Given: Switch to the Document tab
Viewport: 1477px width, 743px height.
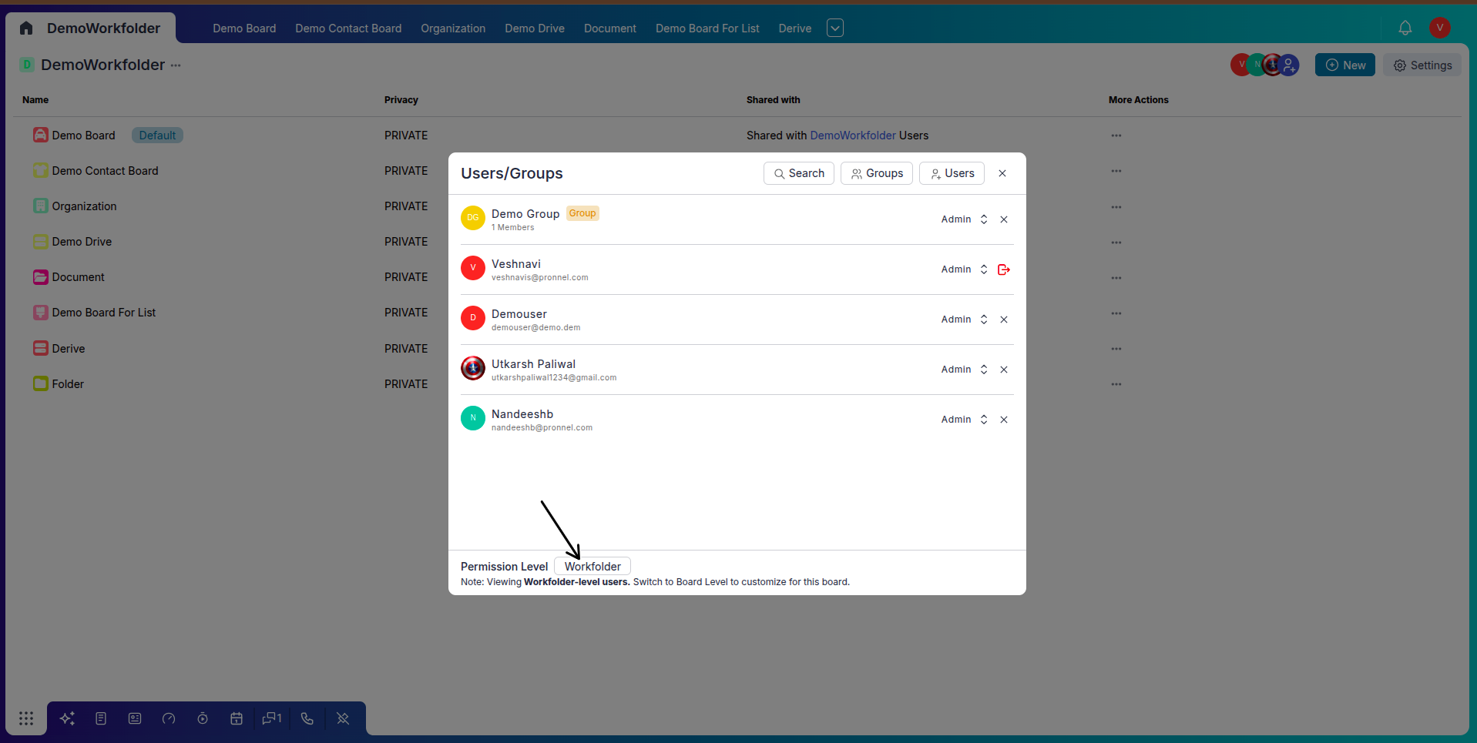Looking at the screenshot, I should click(x=610, y=28).
